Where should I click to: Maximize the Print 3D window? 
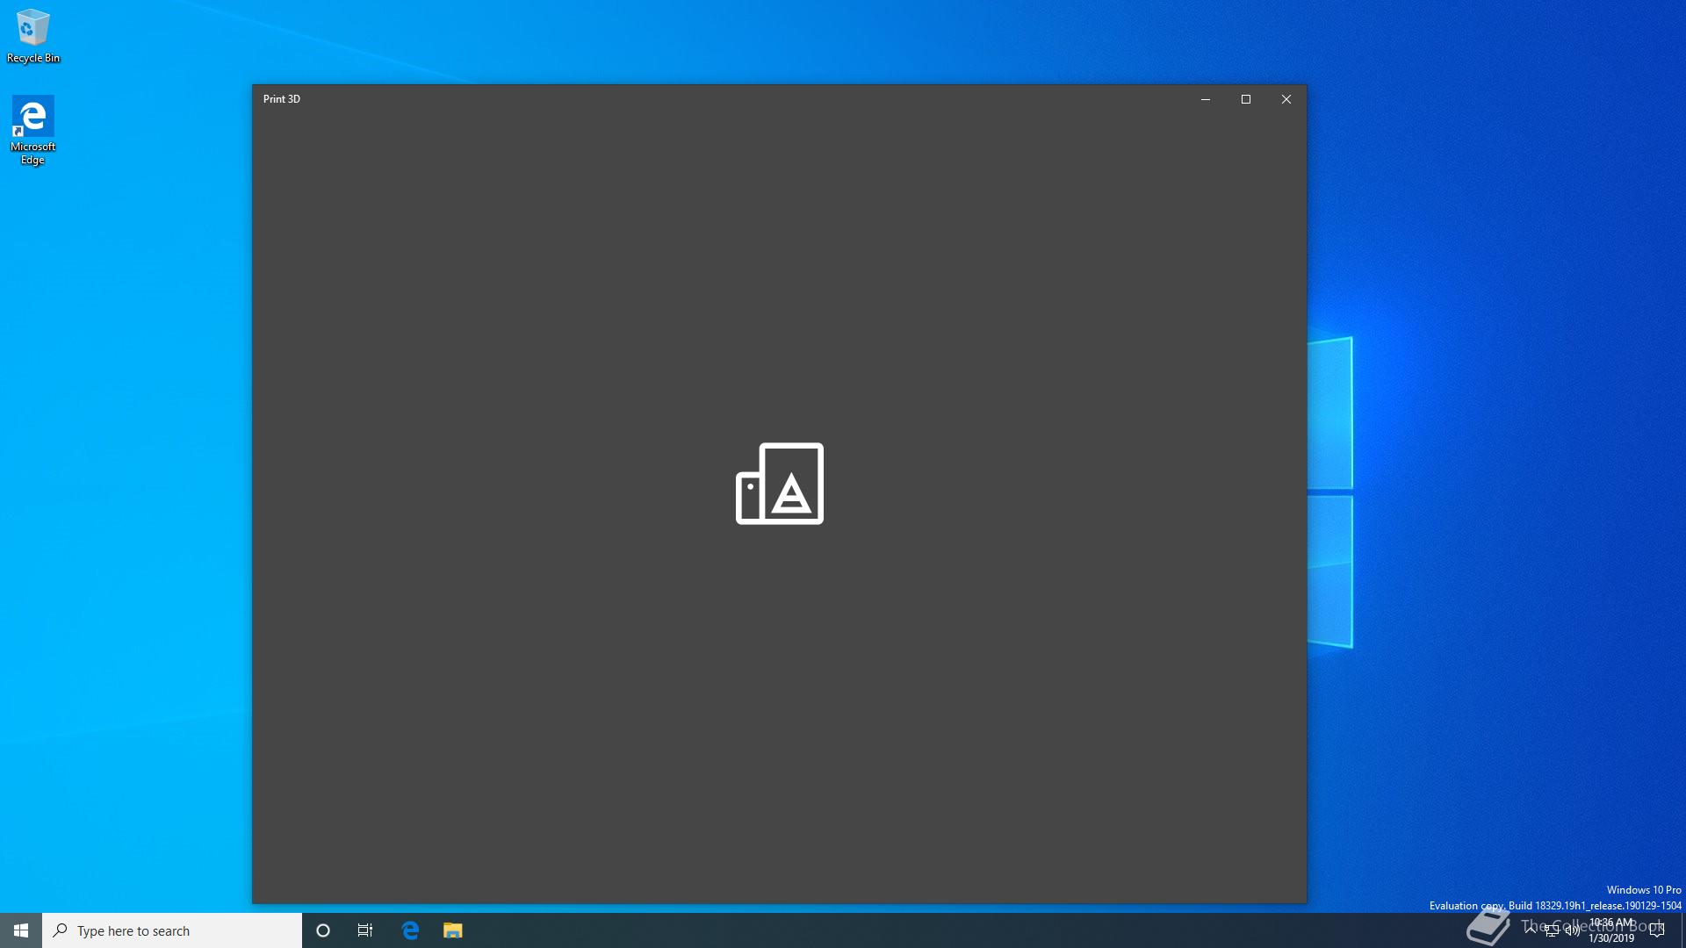(x=1245, y=99)
